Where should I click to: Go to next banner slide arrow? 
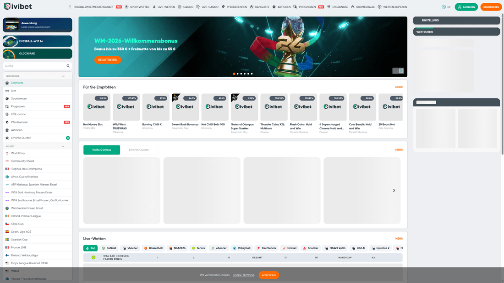401,71
